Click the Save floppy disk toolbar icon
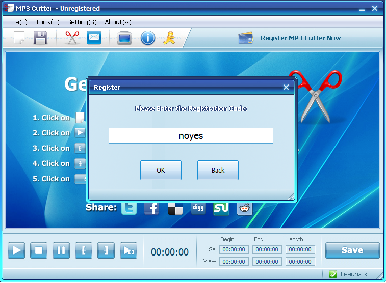 pyautogui.click(x=40, y=38)
